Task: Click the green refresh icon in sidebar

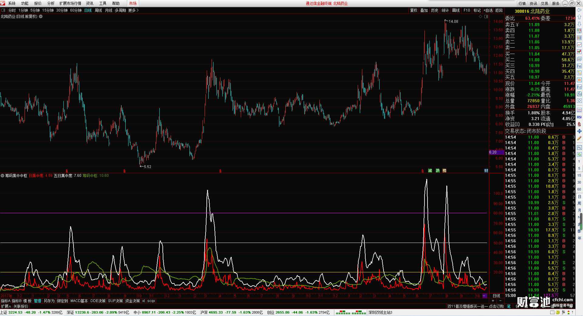Action: tap(579, 154)
